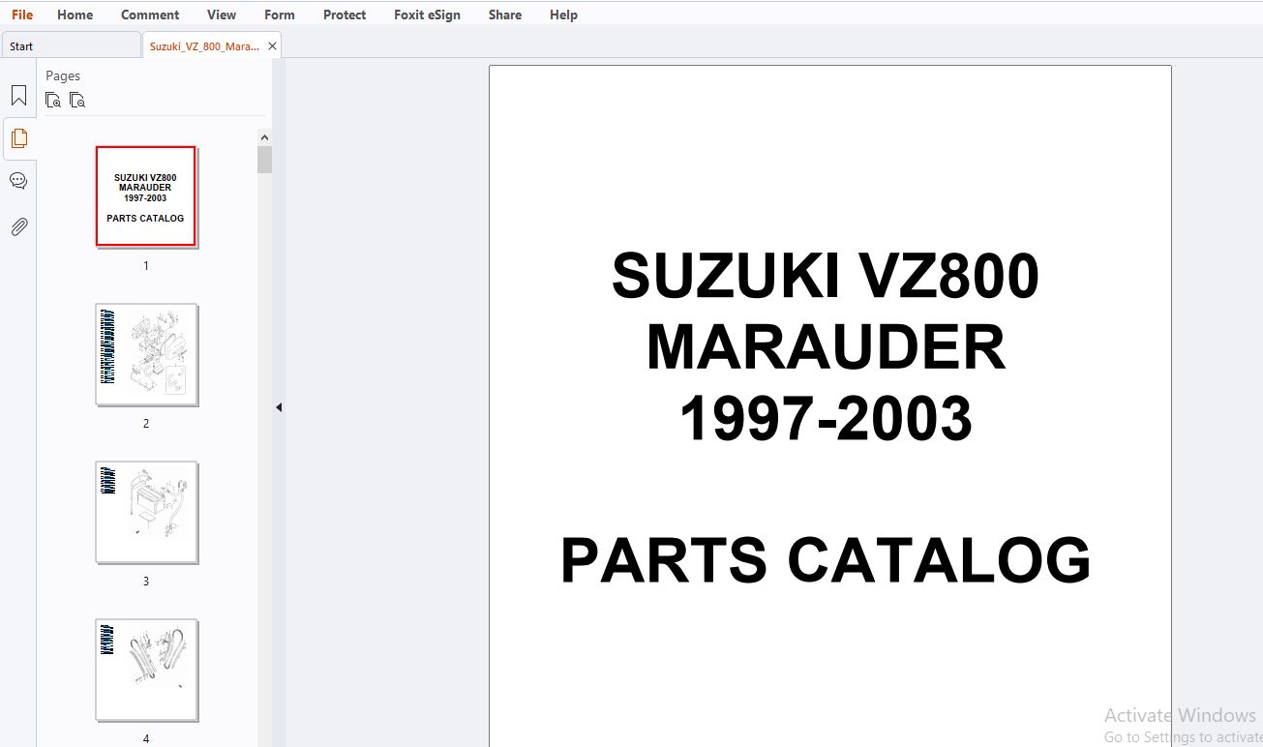Switch to the Comment tab

(150, 15)
